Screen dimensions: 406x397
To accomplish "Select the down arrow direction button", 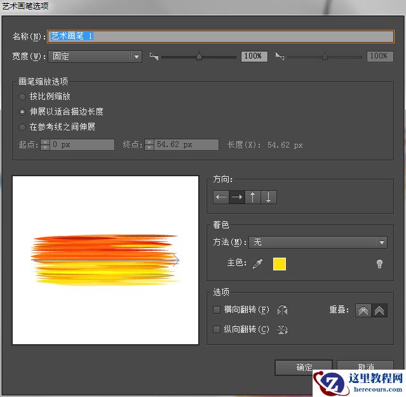I will (x=269, y=197).
